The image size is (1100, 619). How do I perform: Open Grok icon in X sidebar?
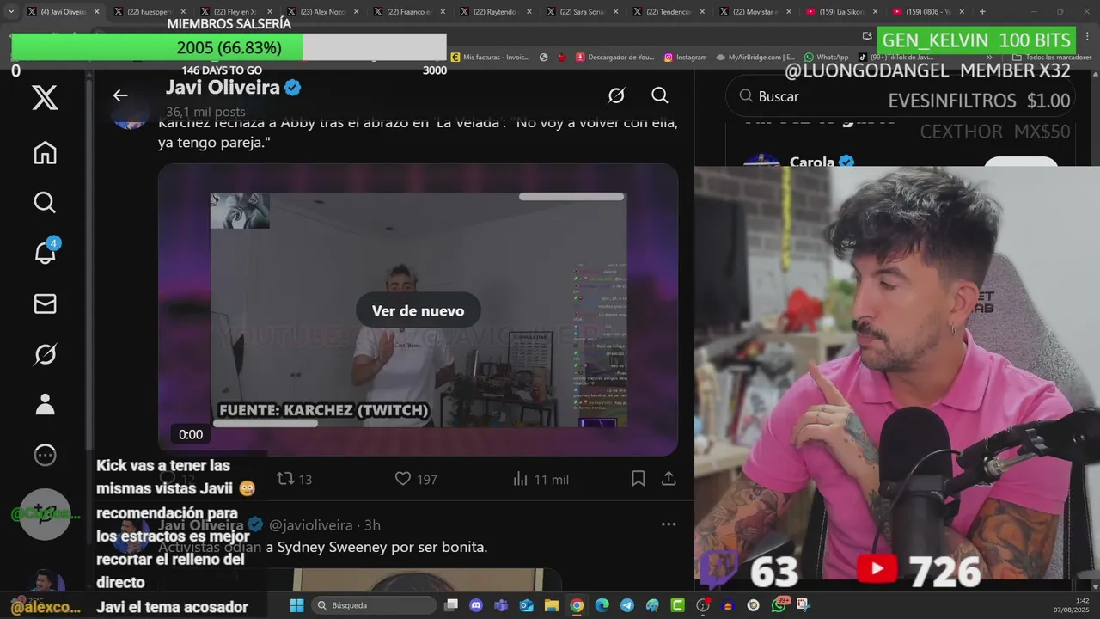(45, 354)
